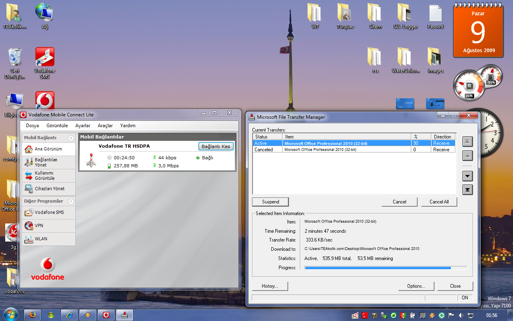Screen dimensions: 513x321
Task: Open Vodafone SMS desktop shortcut
Action: pos(45,63)
